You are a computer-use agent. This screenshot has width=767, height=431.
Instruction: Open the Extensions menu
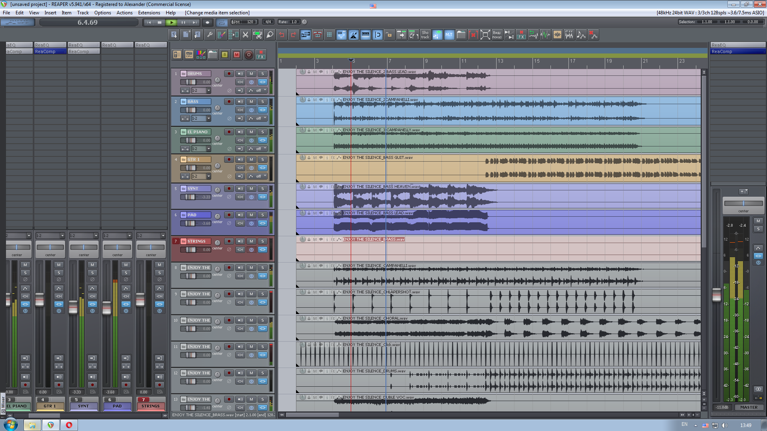click(149, 13)
